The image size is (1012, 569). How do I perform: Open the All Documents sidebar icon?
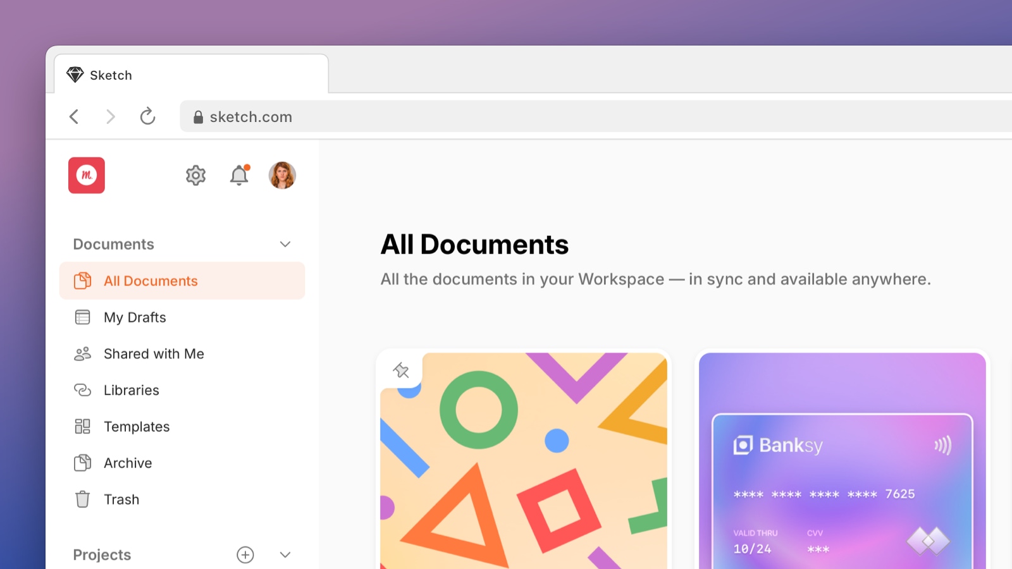pyautogui.click(x=83, y=280)
